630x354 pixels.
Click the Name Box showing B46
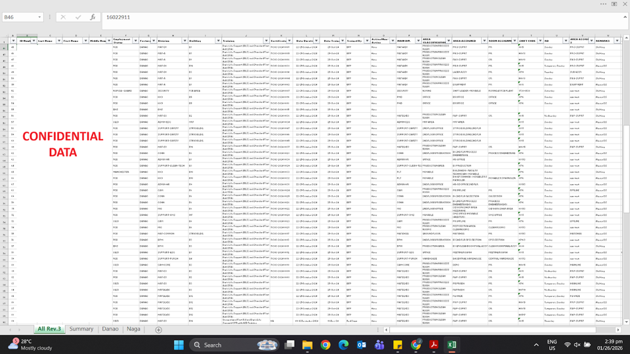[x=19, y=17]
